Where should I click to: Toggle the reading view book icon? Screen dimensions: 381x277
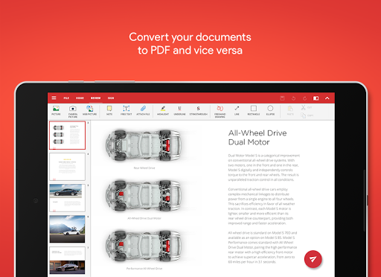pos(316,98)
